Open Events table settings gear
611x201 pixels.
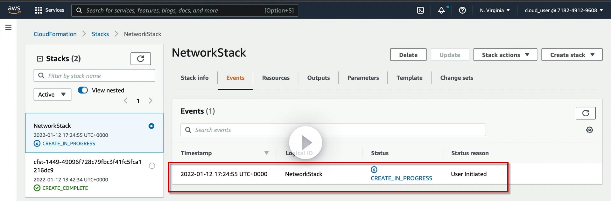tap(589, 130)
